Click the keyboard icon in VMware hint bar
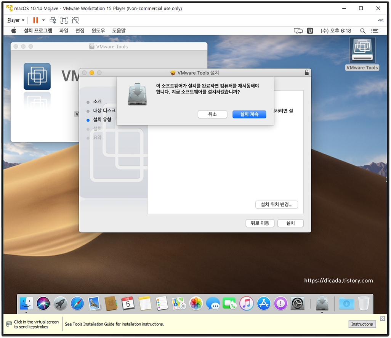The width and height of the screenshot is (391, 338). pyautogui.click(x=9, y=324)
